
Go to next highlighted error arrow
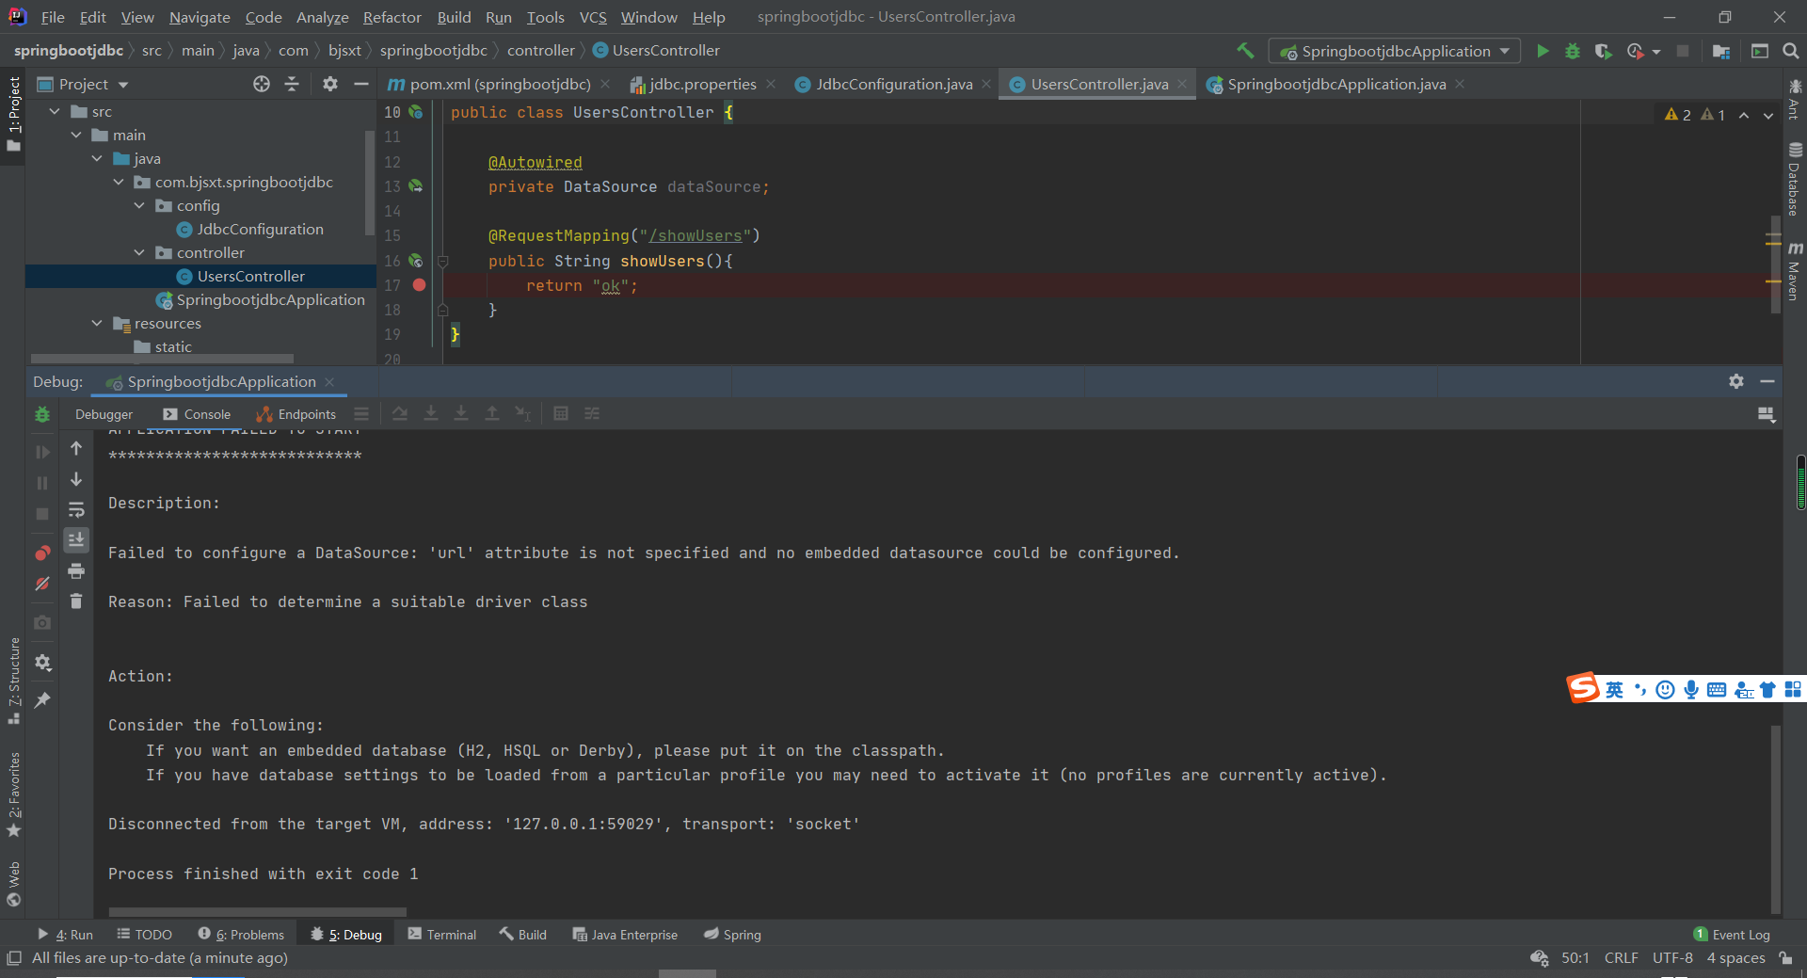point(1768,115)
